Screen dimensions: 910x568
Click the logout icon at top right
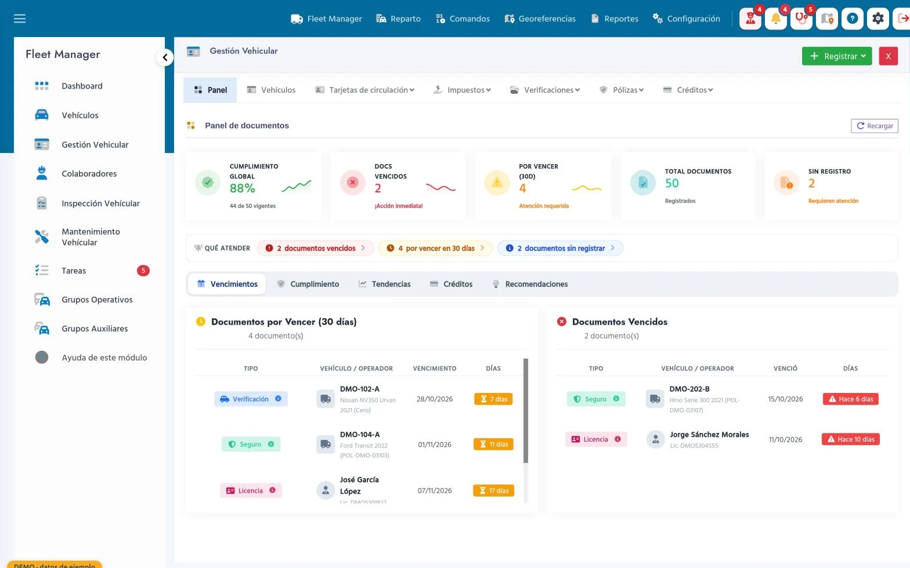pos(902,19)
